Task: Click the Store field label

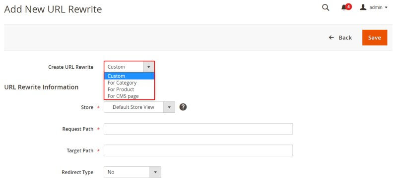Action: (87, 107)
